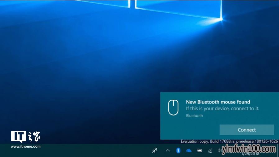The image size is (279, 157).
Task: Check the battery power tray icon
Action: pos(199,150)
